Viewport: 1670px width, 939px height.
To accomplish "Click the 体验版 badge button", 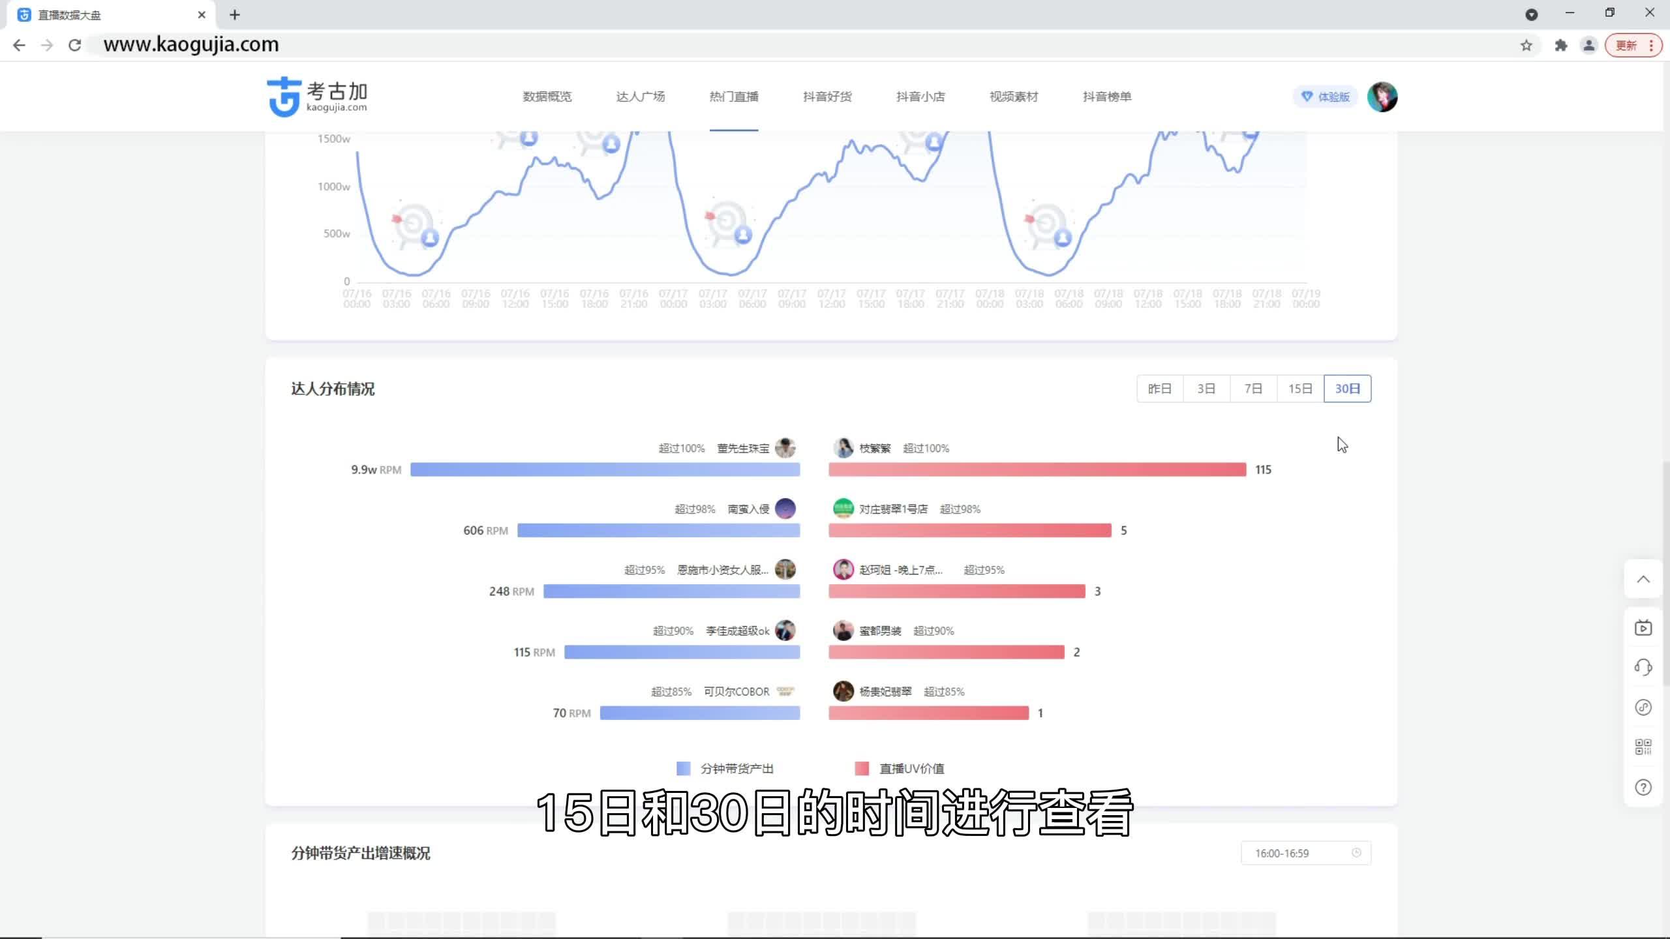I will (x=1326, y=97).
